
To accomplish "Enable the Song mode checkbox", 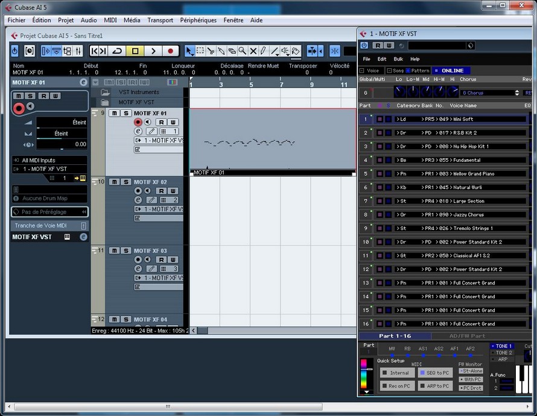I will [x=389, y=71].
